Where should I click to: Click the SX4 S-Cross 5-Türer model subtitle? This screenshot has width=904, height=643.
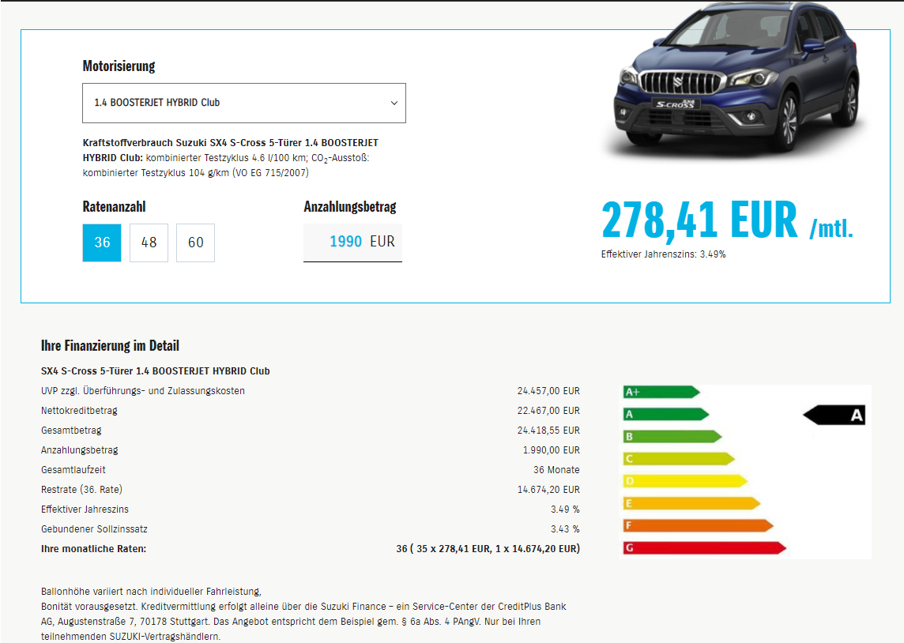pyautogui.click(x=156, y=371)
